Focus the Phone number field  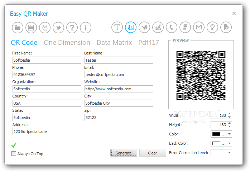click(47, 75)
